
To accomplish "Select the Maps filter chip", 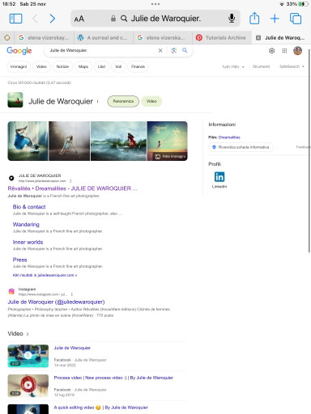I will point(83,66).
